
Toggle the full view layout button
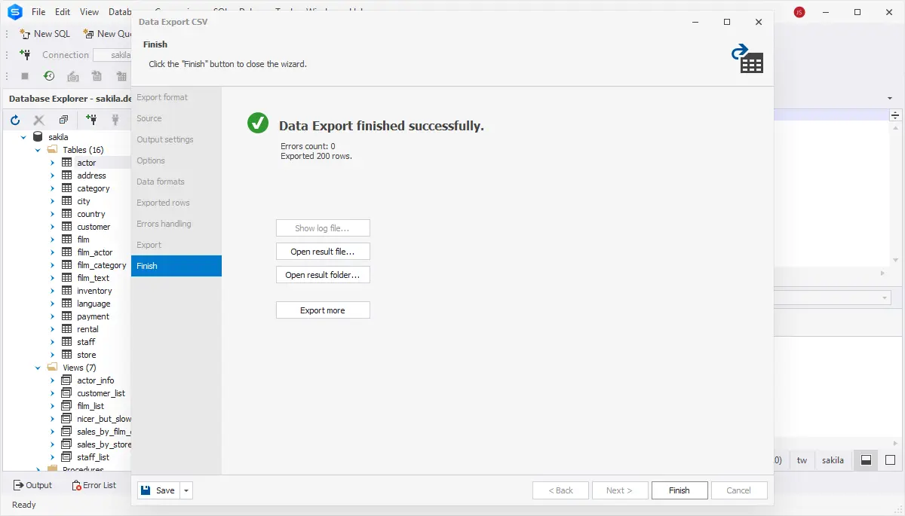point(890,460)
